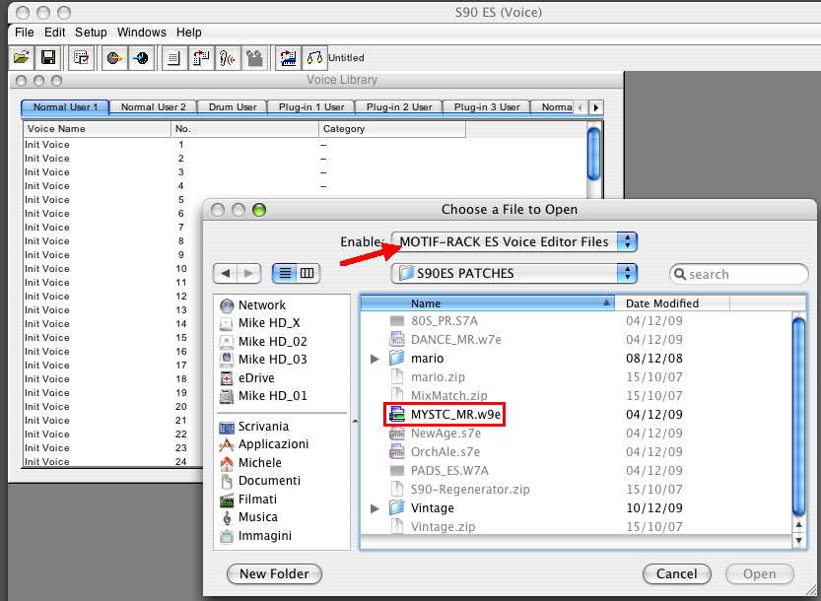Open Filmati folder in the sidebar
821x601 pixels.
[x=248, y=500]
